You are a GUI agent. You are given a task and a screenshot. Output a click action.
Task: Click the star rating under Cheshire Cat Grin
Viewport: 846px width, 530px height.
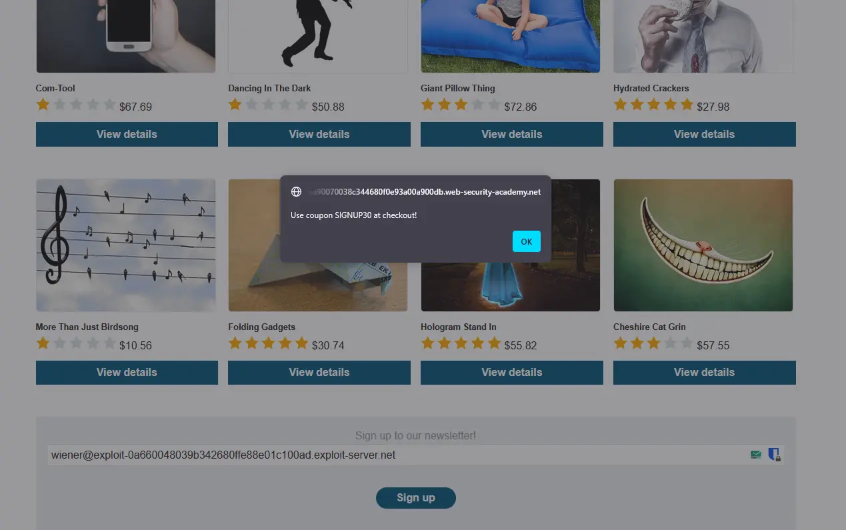click(x=654, y=343)
